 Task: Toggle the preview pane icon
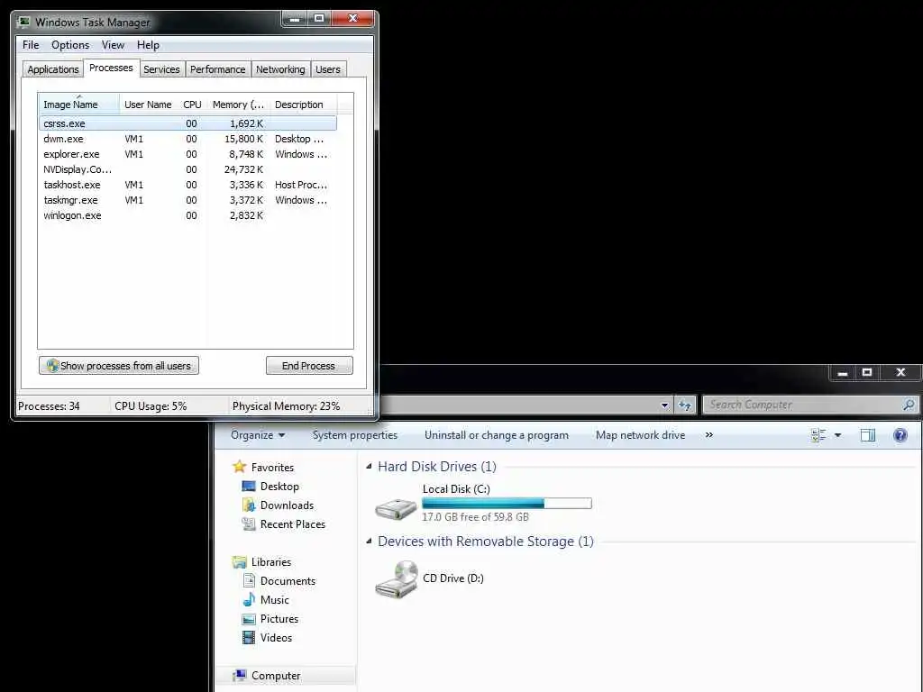pyautogui.click(x=868, y=435)
